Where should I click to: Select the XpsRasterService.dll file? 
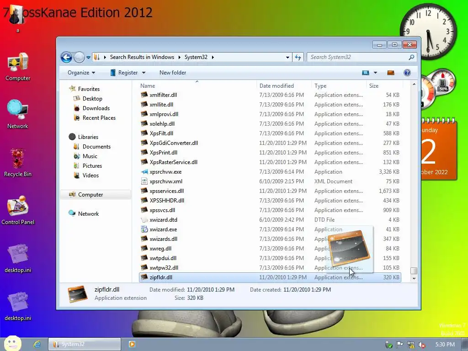173,162
